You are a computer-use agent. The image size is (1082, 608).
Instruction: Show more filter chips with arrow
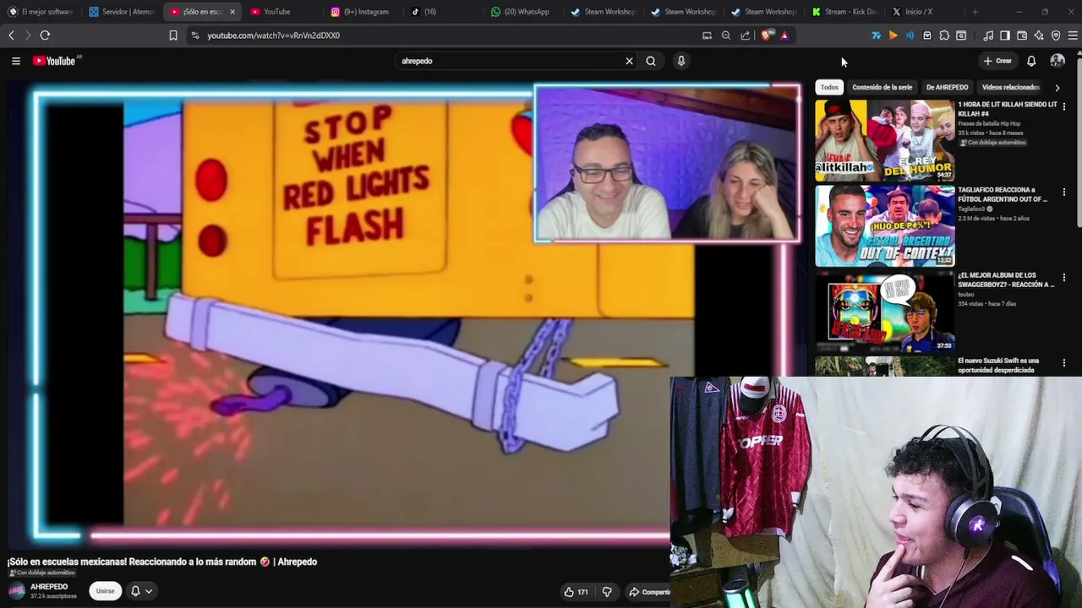click(x=1057, y=87)
